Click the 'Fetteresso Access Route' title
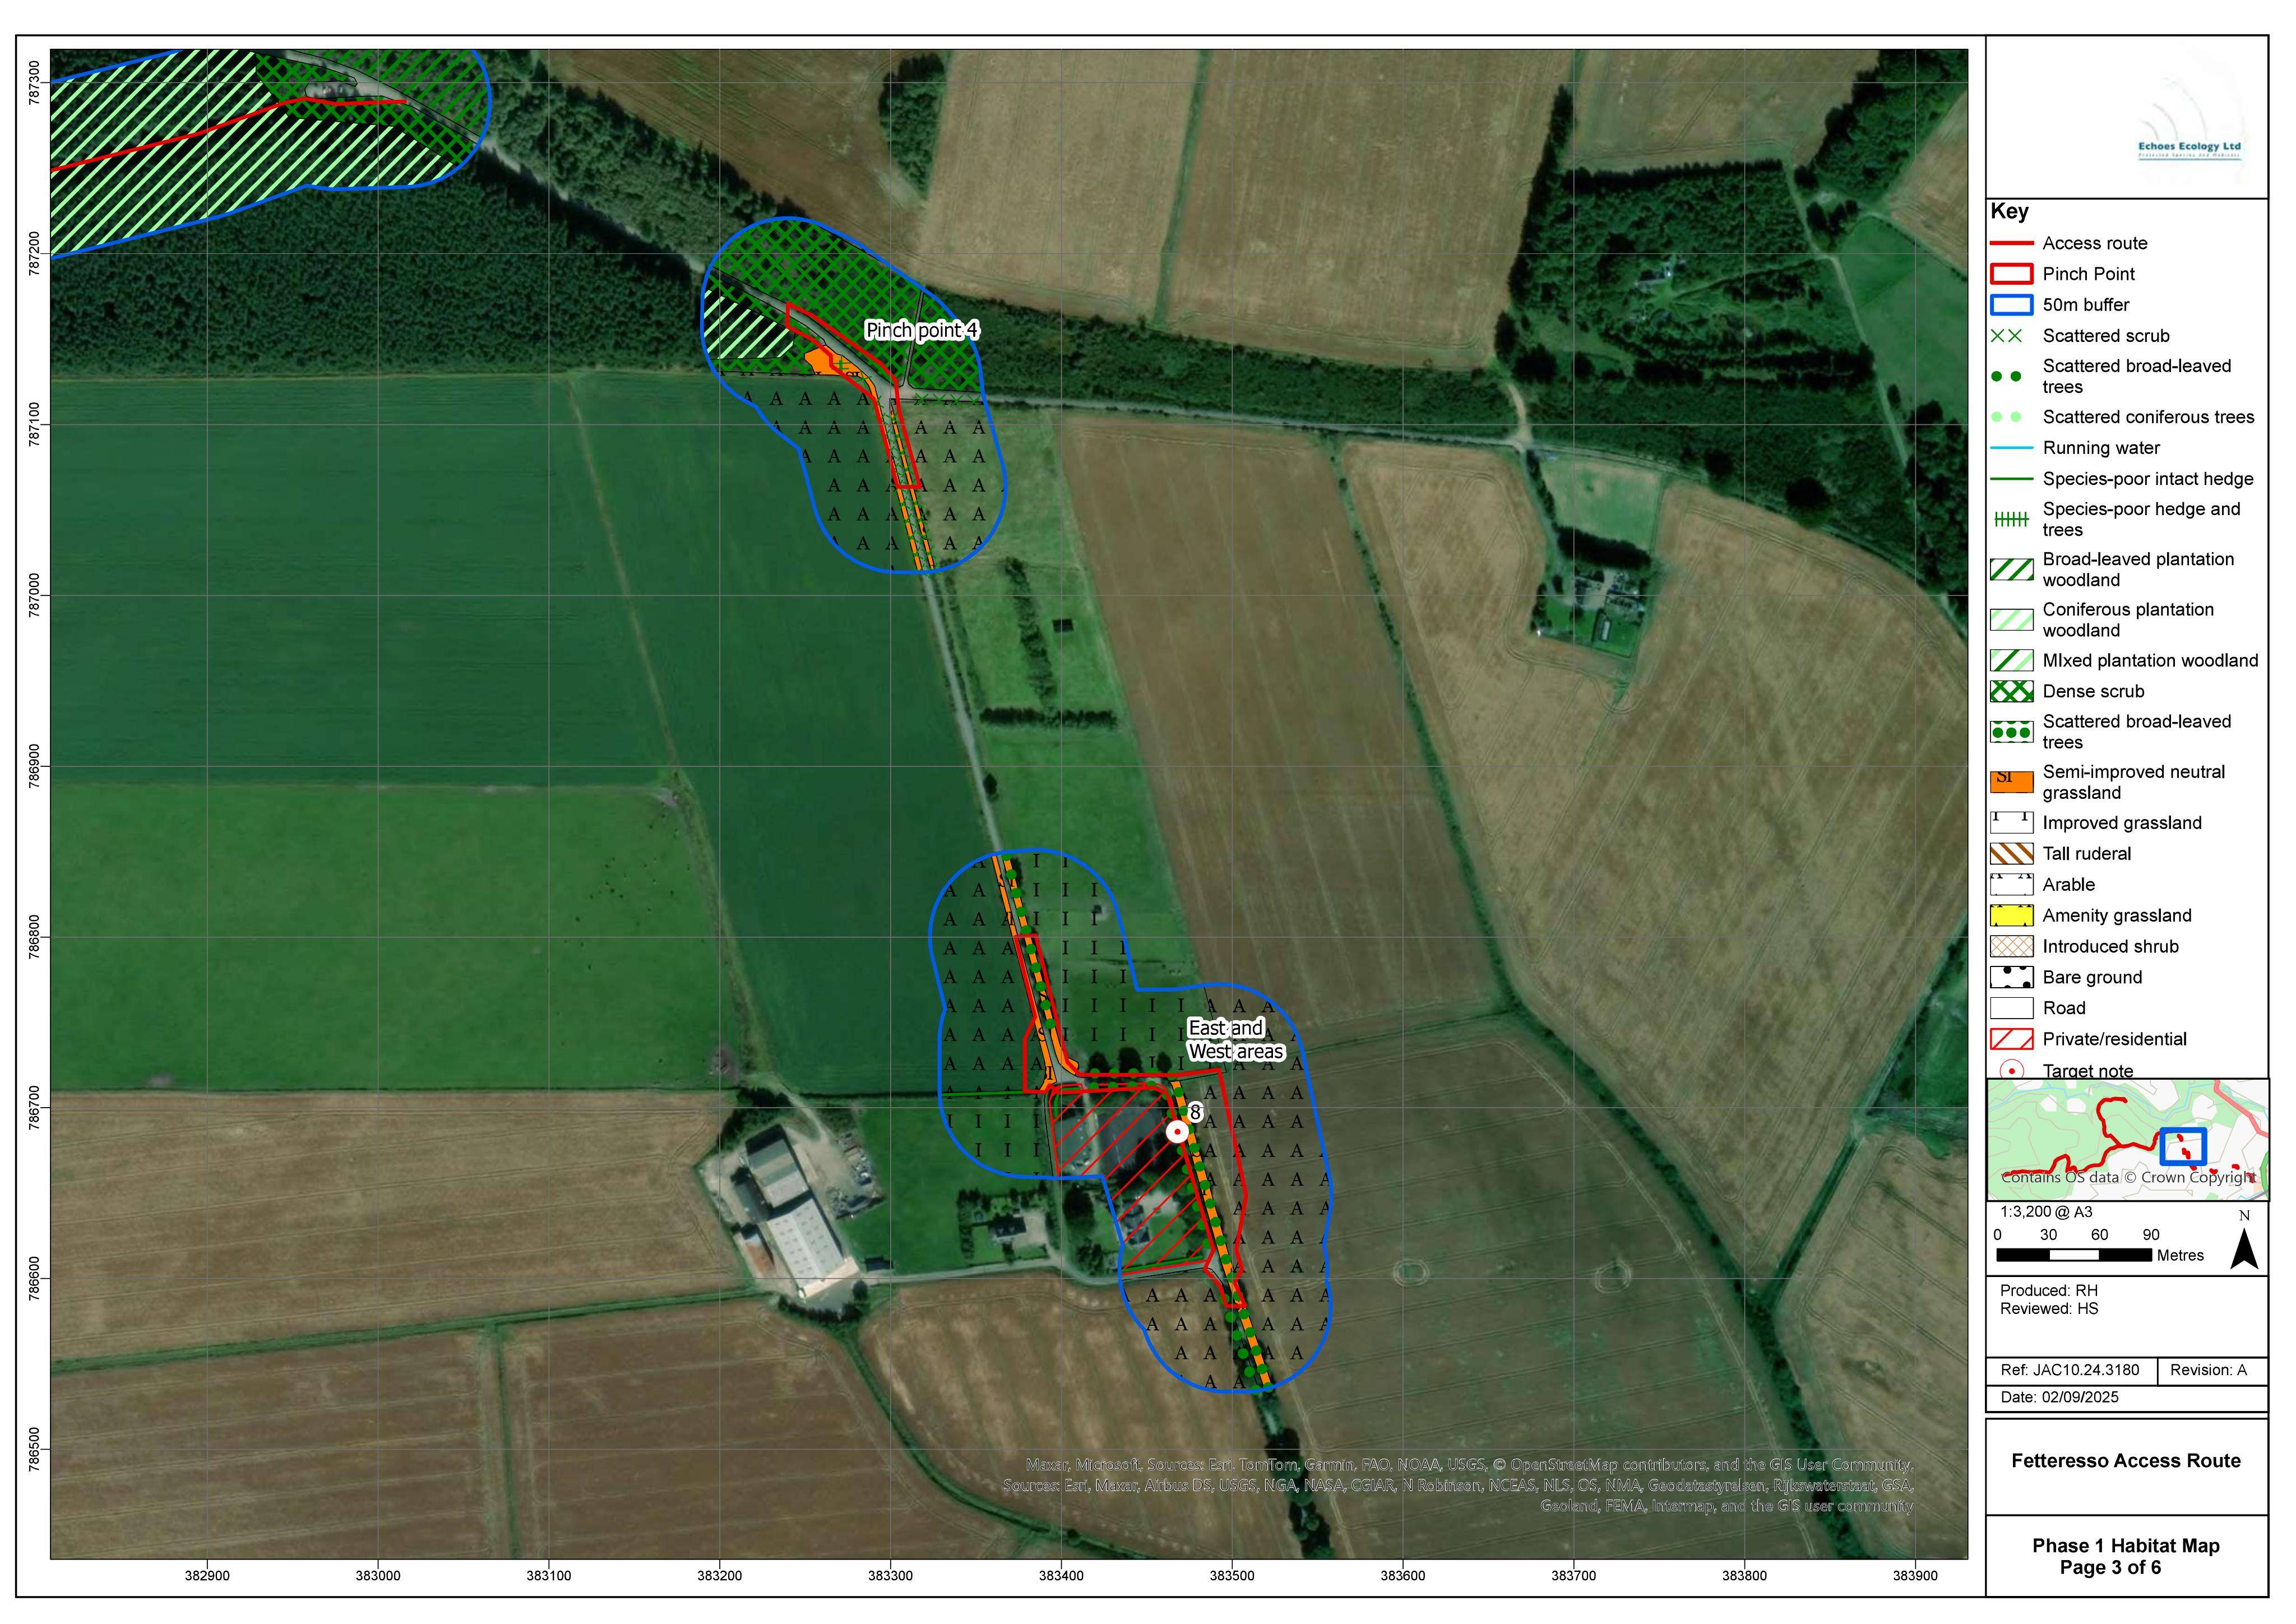This screenshot has width=2296, height=1624. pyautogui.click(x=2126, y=1461)
